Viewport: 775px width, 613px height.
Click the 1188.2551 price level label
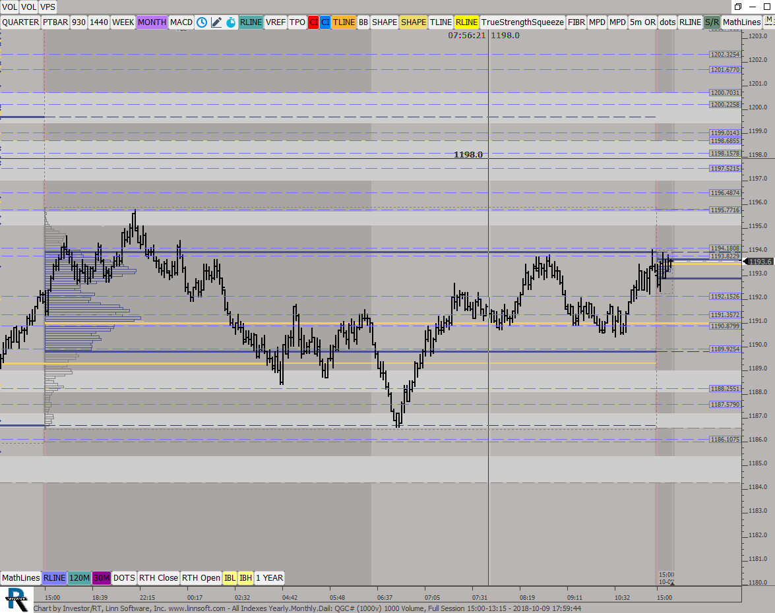coord(725,389)
